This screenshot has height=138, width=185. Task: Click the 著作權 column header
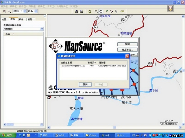pos(112,63)
